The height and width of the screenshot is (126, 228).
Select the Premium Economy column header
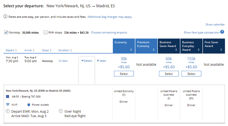146,46
